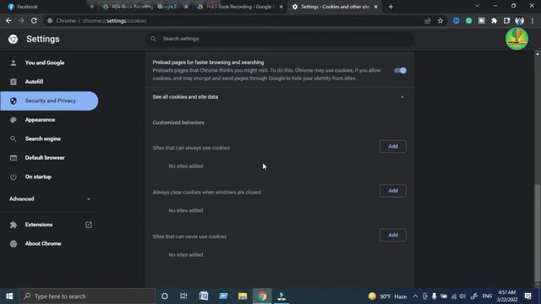Click the blue extension icon in toolbar

[456, 20]
